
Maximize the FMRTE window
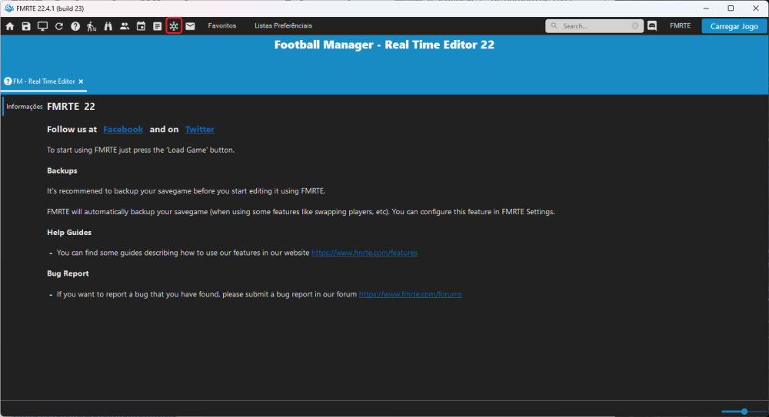pyautogui.click(x=731, y=8)
